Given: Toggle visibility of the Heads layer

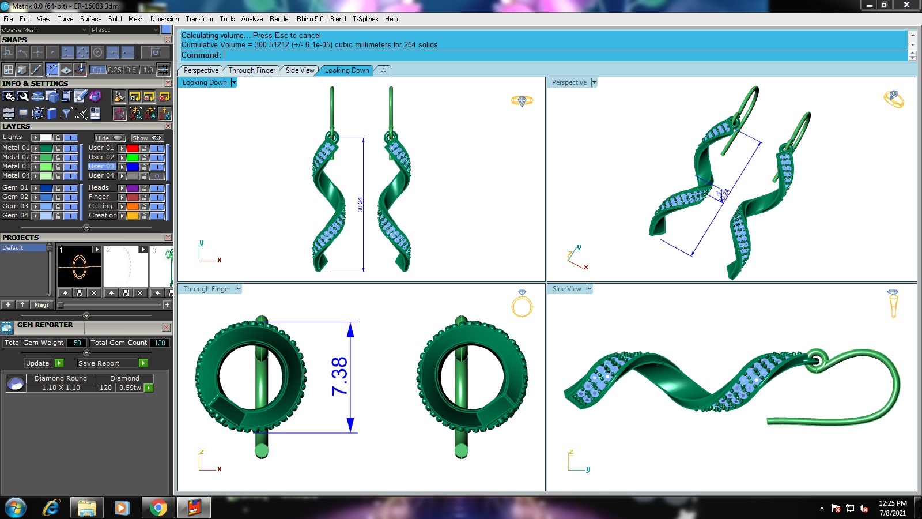Looking at the screenshot, I should [x=157, y=188].
